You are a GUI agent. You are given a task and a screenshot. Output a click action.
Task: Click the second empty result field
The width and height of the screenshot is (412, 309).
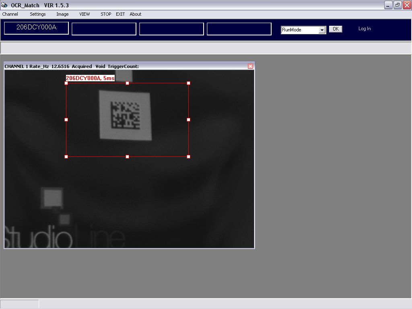click(x=104, y=29)
